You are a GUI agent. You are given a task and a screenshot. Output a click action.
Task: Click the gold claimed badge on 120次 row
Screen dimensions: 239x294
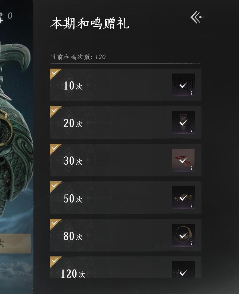coord(55,261)
